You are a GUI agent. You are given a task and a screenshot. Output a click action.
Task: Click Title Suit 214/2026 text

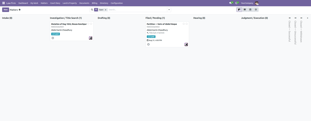pos(157,33)
